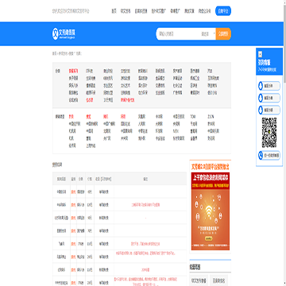Click the second QQ customer service icon

pos(261,98)
